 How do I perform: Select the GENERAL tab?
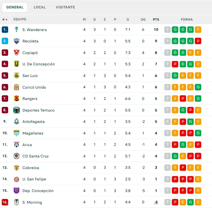tap(15, 7)
